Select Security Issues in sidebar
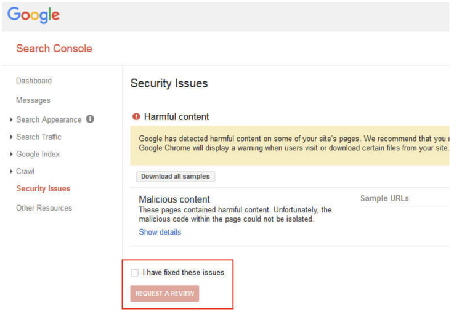The height and width of the screenshot is (322, 462). click(43, 188)
